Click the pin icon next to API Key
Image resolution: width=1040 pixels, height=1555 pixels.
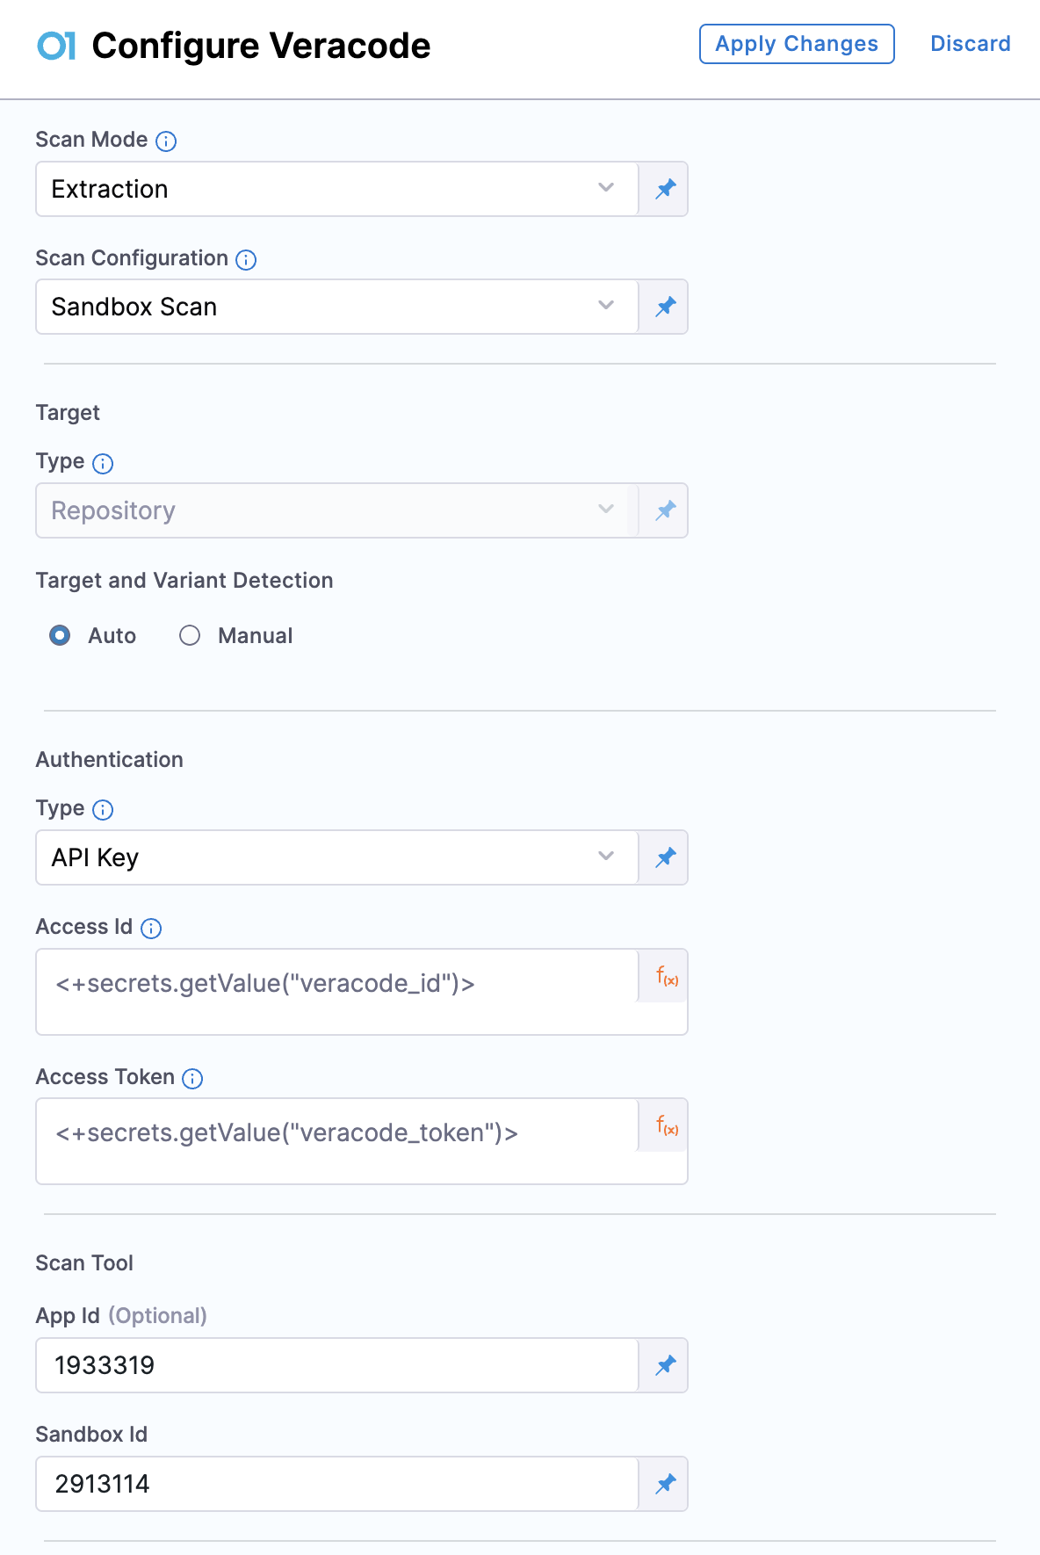[665, 857]
